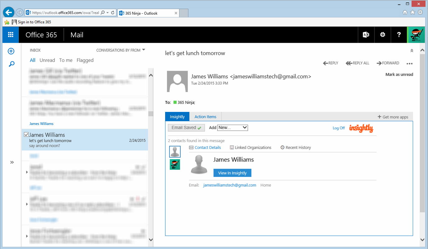The height and width of the screenshot is (249, 428).
Task: Open Recent History section
Action: coord(296,147)
